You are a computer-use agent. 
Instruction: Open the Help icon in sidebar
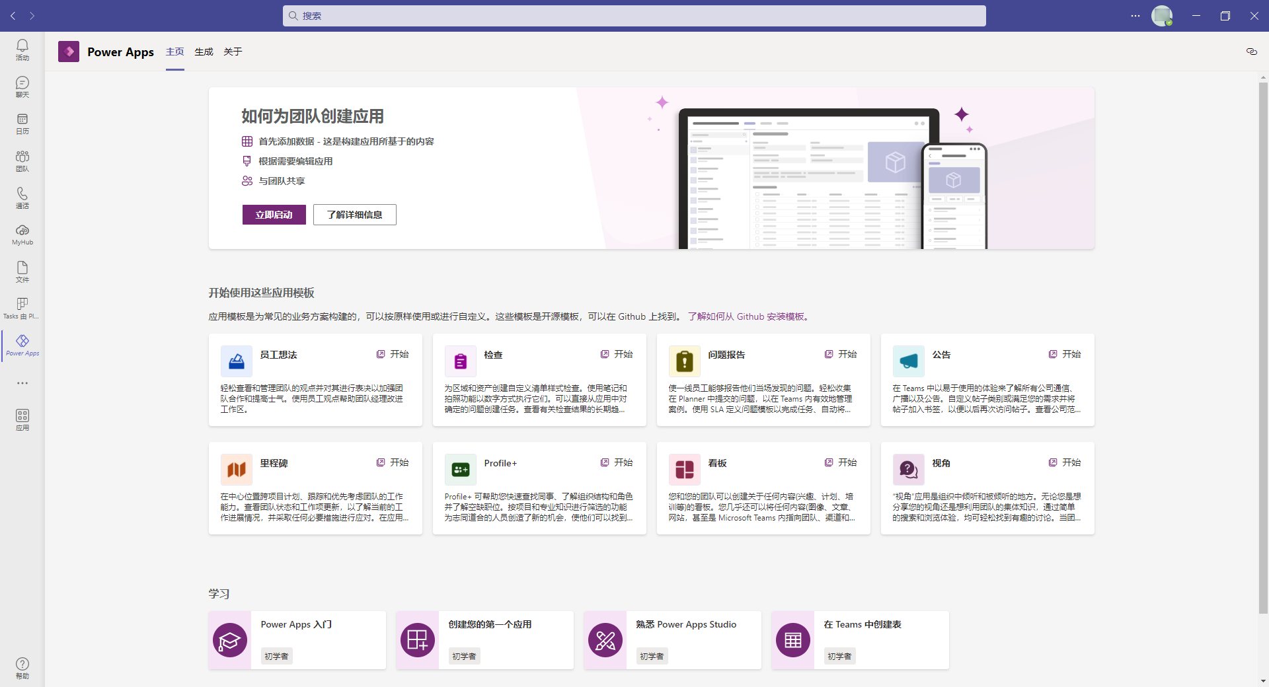22,668
